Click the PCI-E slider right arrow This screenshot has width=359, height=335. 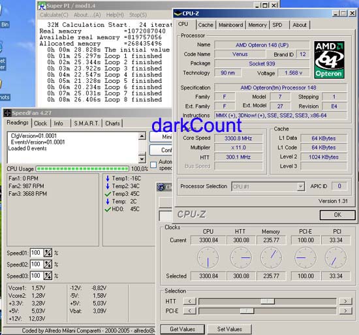(345, 311)
